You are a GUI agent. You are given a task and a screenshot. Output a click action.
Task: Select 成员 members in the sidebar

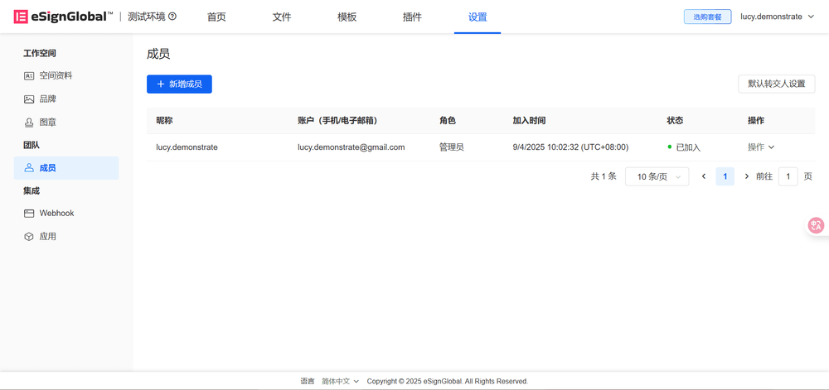48,168
